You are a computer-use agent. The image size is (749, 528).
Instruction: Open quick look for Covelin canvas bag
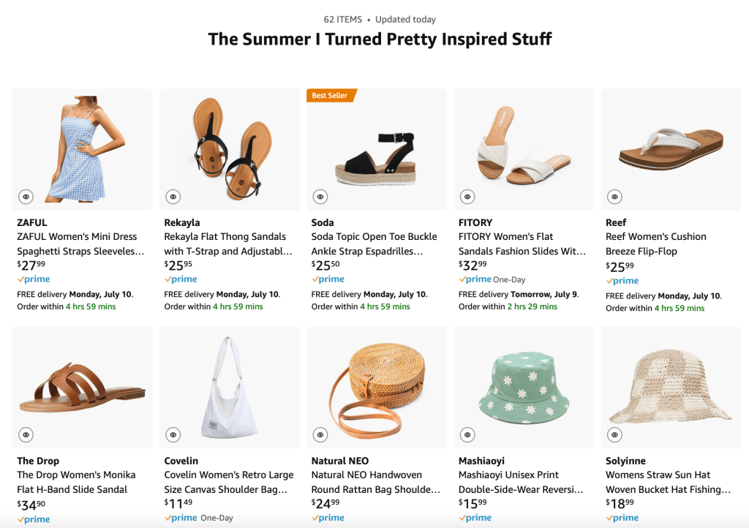tap(173, 435)
